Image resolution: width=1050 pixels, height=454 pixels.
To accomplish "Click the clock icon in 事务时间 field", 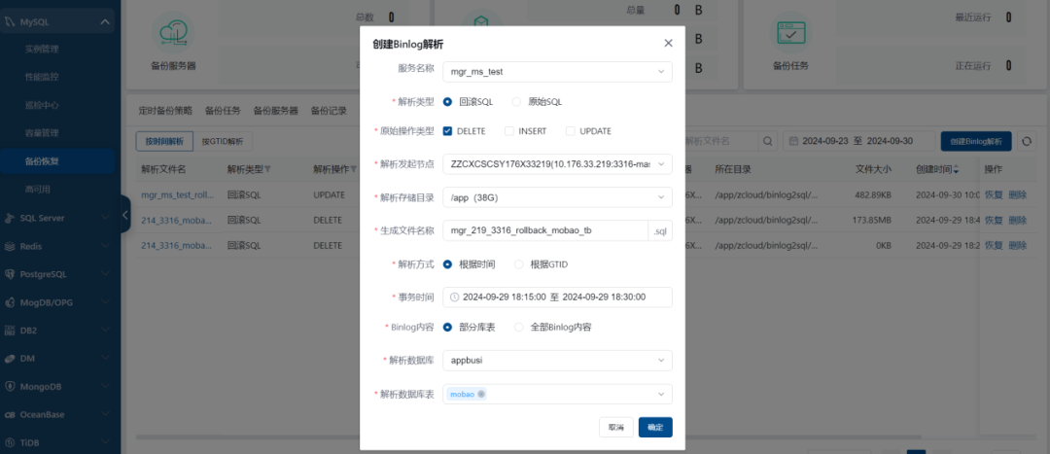I will [454, 297].
